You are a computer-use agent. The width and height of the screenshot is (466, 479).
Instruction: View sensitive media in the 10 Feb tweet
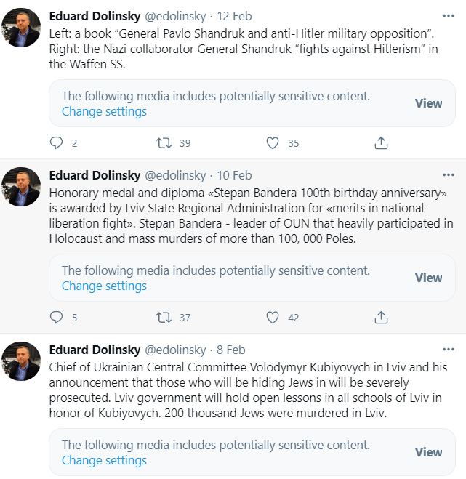[428, 278]
